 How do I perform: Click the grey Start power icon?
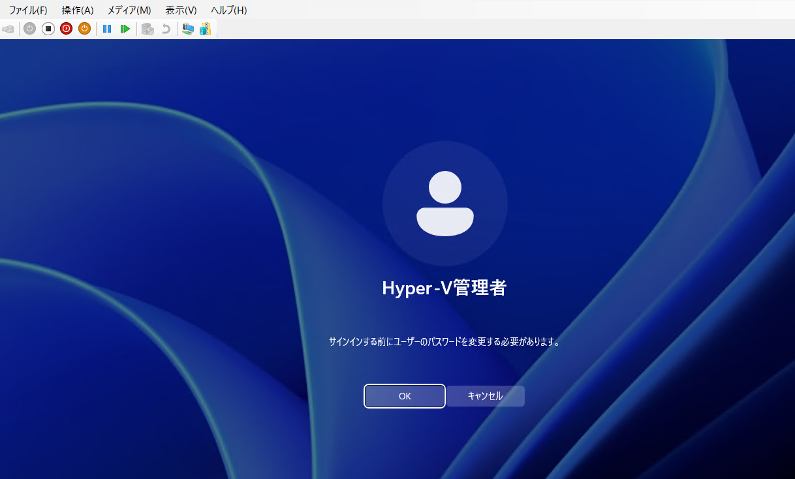(x=29, y=29)
